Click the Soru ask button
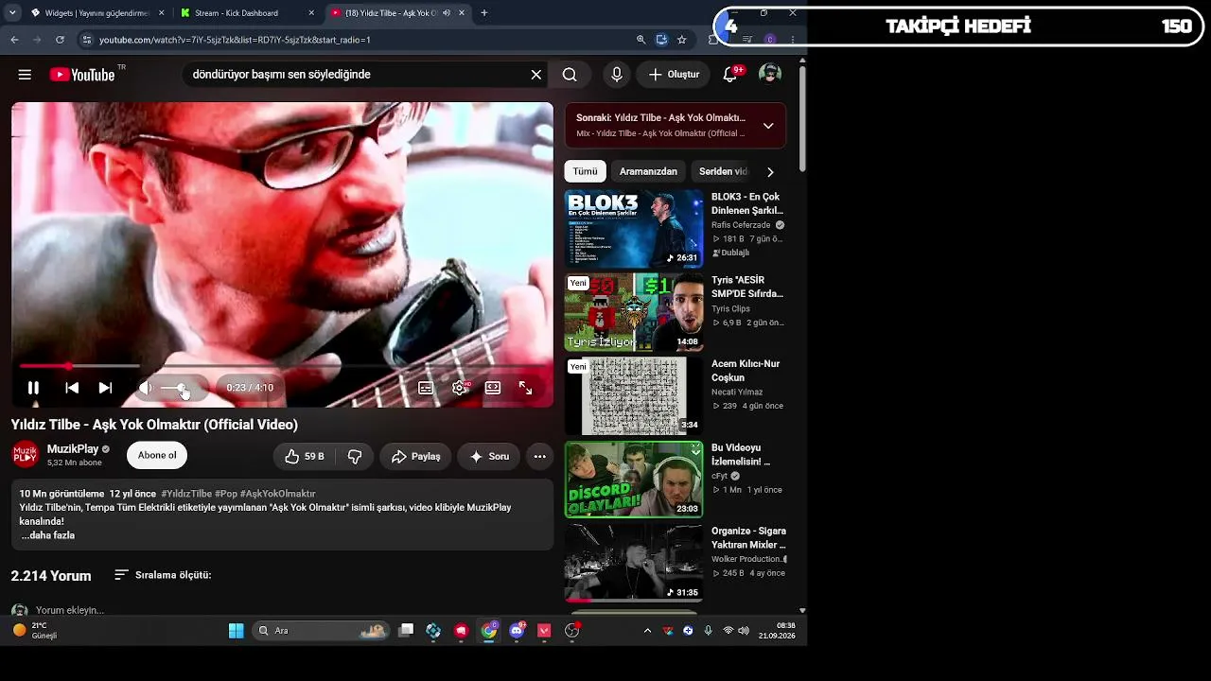The width and height of the screenshot is (1211, 681). (x=489, y=456)
